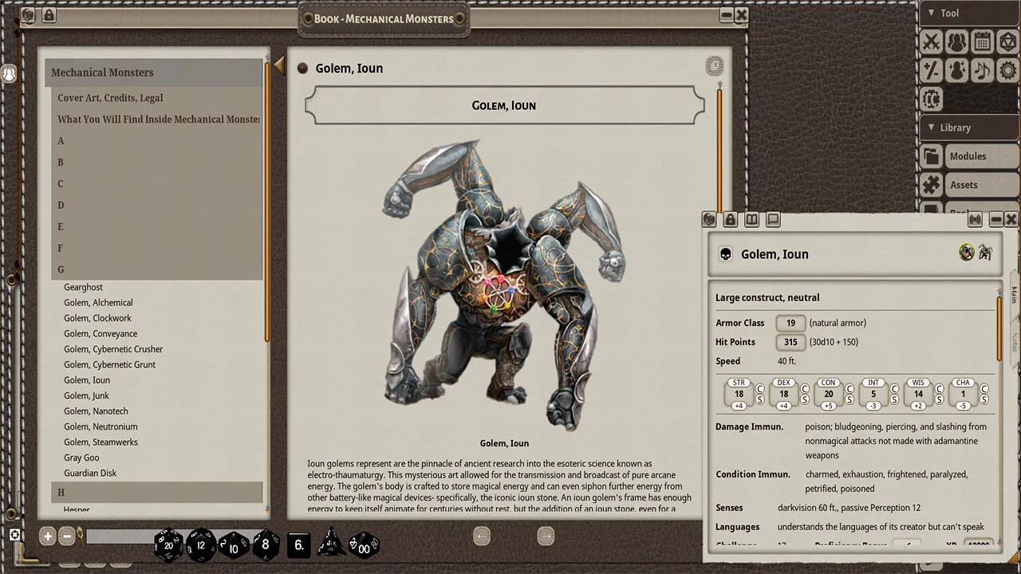Open the dice tower d20 tool icon

pos(1007,41)
